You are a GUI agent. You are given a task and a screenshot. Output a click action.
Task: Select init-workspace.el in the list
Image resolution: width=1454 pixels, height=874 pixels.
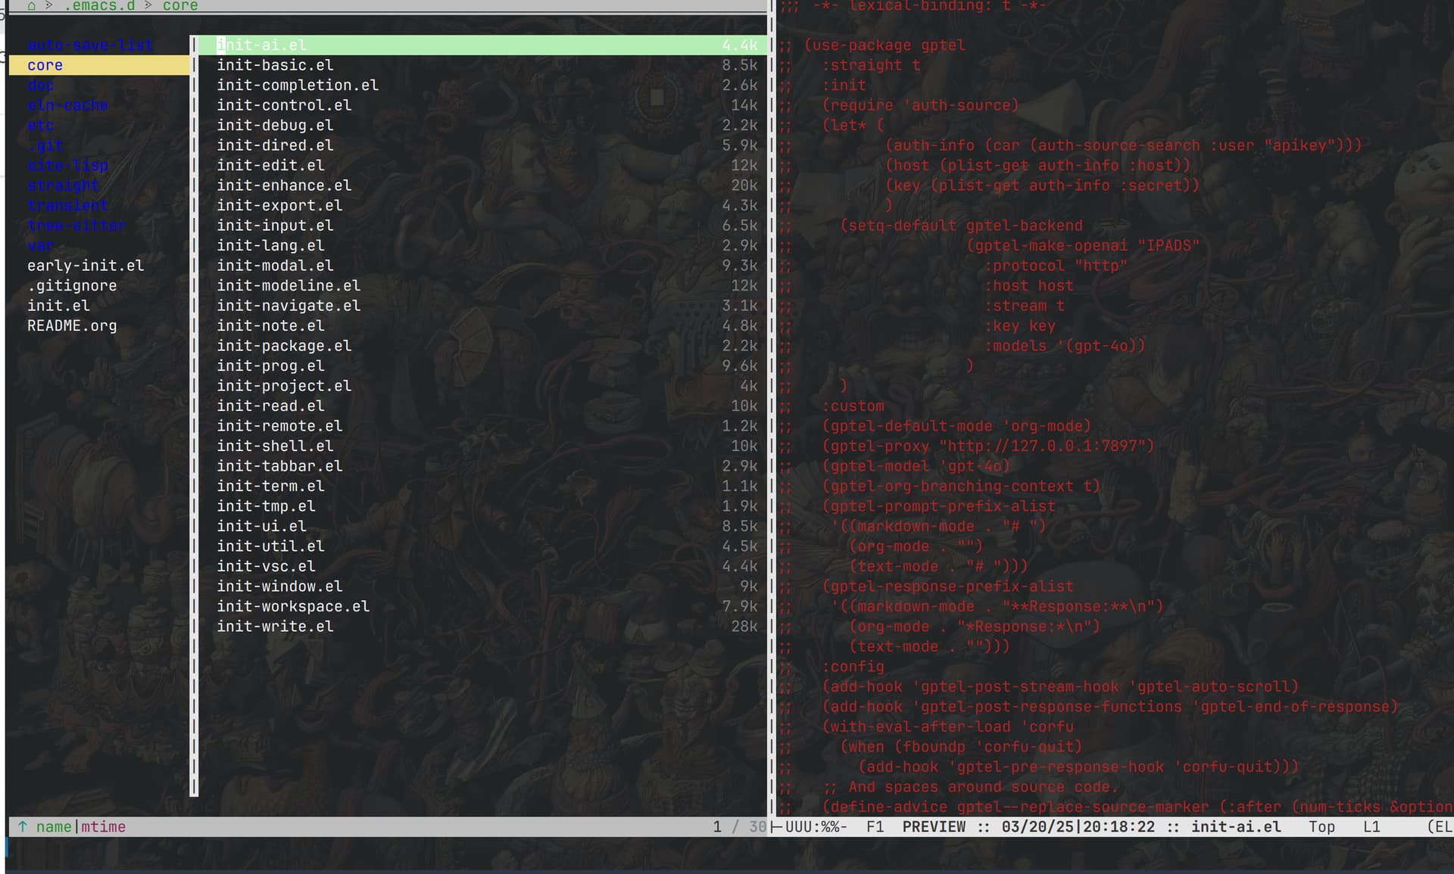[293, 606]
